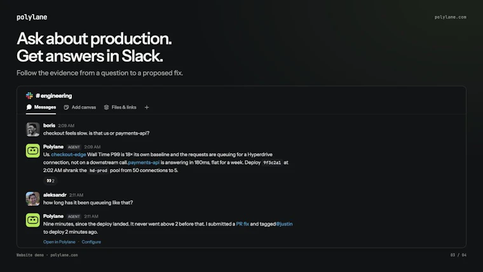Viewport: 483px width, 272px height.
Task: Click the 9f3c2a1 deploy code tag
Action: (x=272, y=163)
